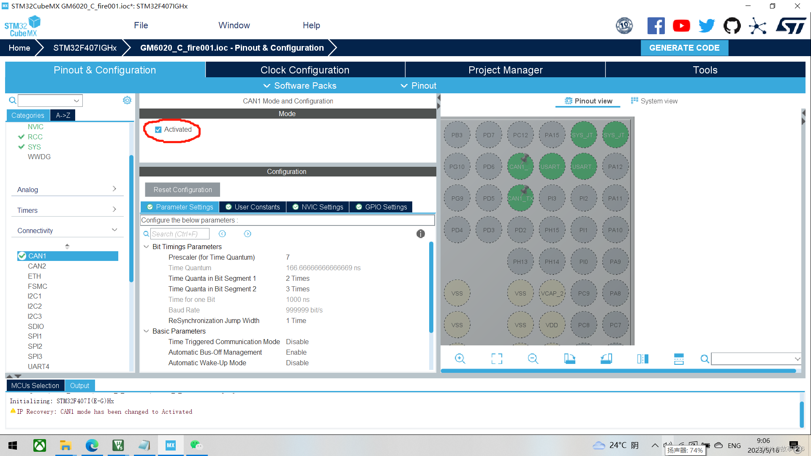
Task: Switch to the Output tab
Action: tap(80, 385)
